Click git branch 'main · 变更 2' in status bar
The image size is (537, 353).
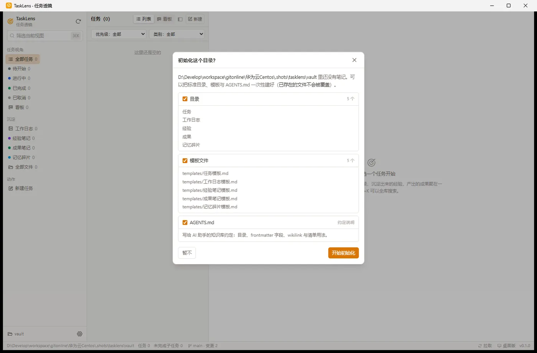point(203,346)
